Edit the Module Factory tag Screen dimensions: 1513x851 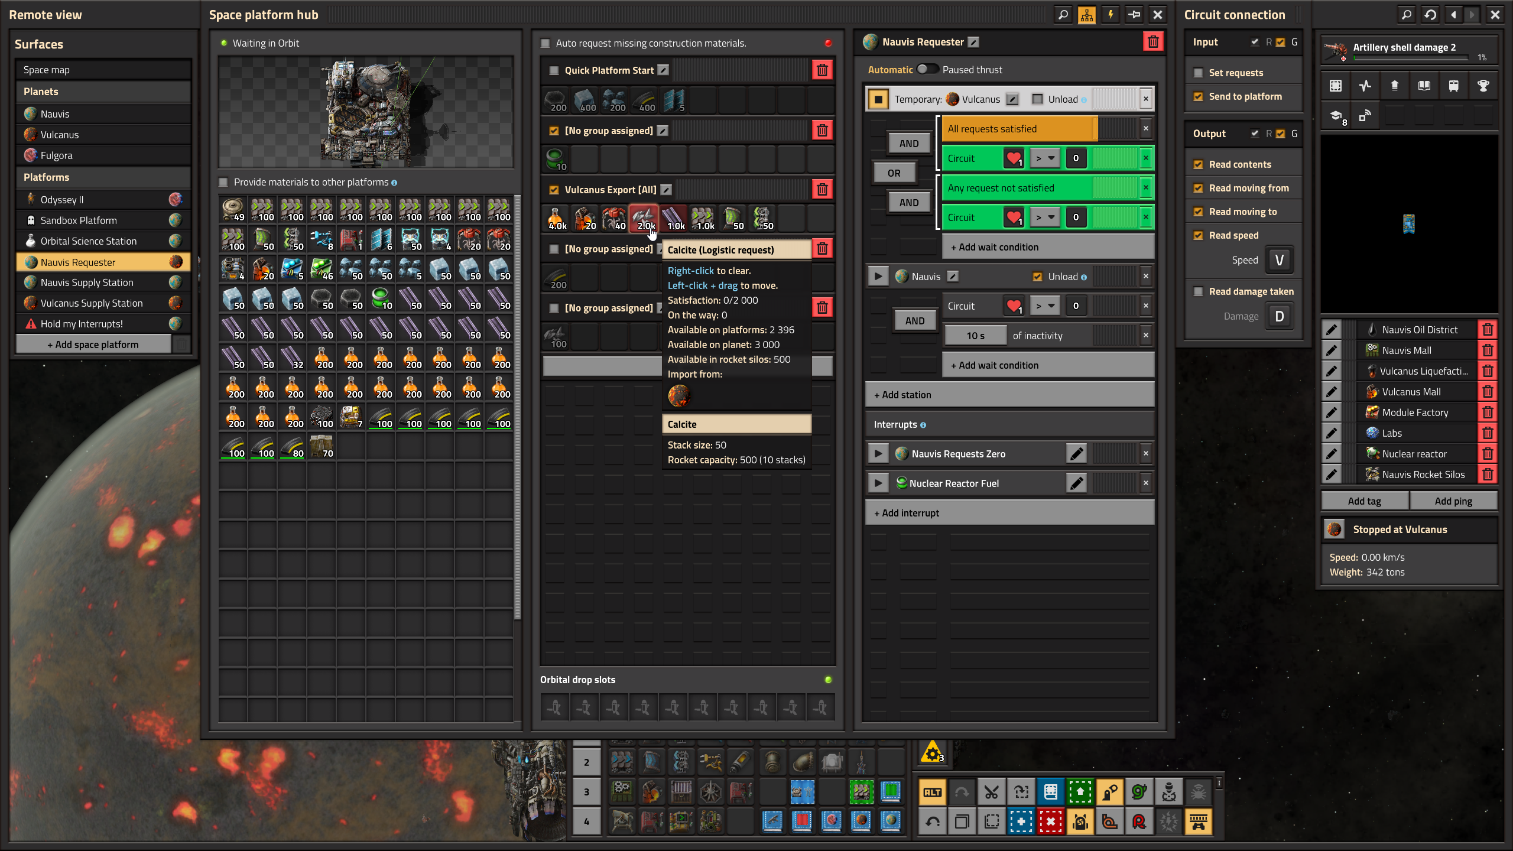click(1331, 412)
